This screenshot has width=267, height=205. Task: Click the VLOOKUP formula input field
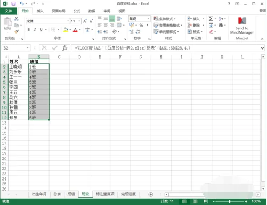[165, 48]
